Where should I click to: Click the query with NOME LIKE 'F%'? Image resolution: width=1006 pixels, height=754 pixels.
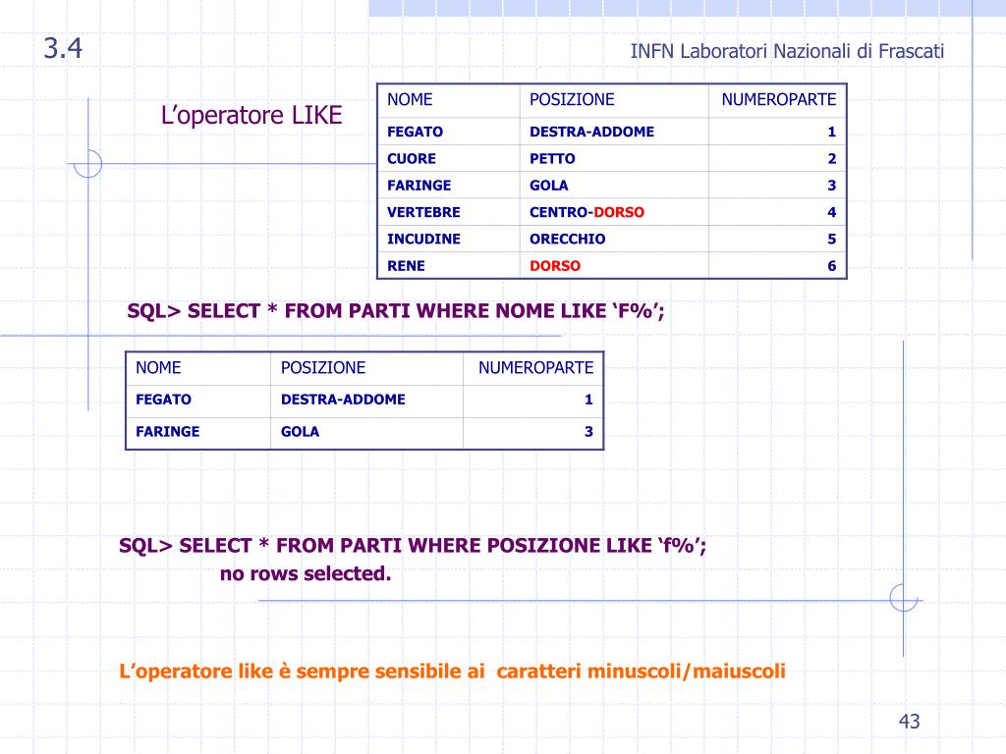point(396,311)
